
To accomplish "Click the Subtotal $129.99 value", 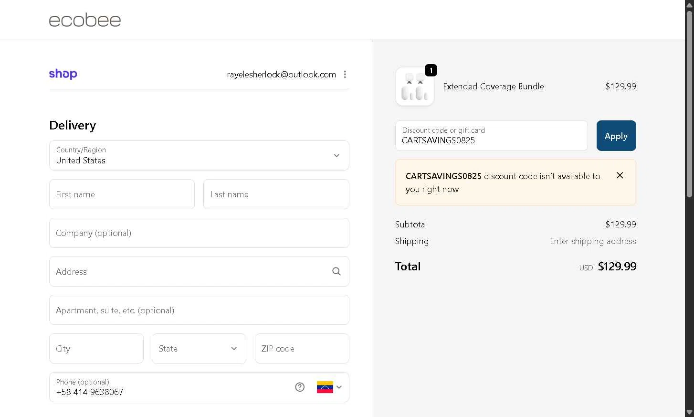I will (x=620, y=225).
